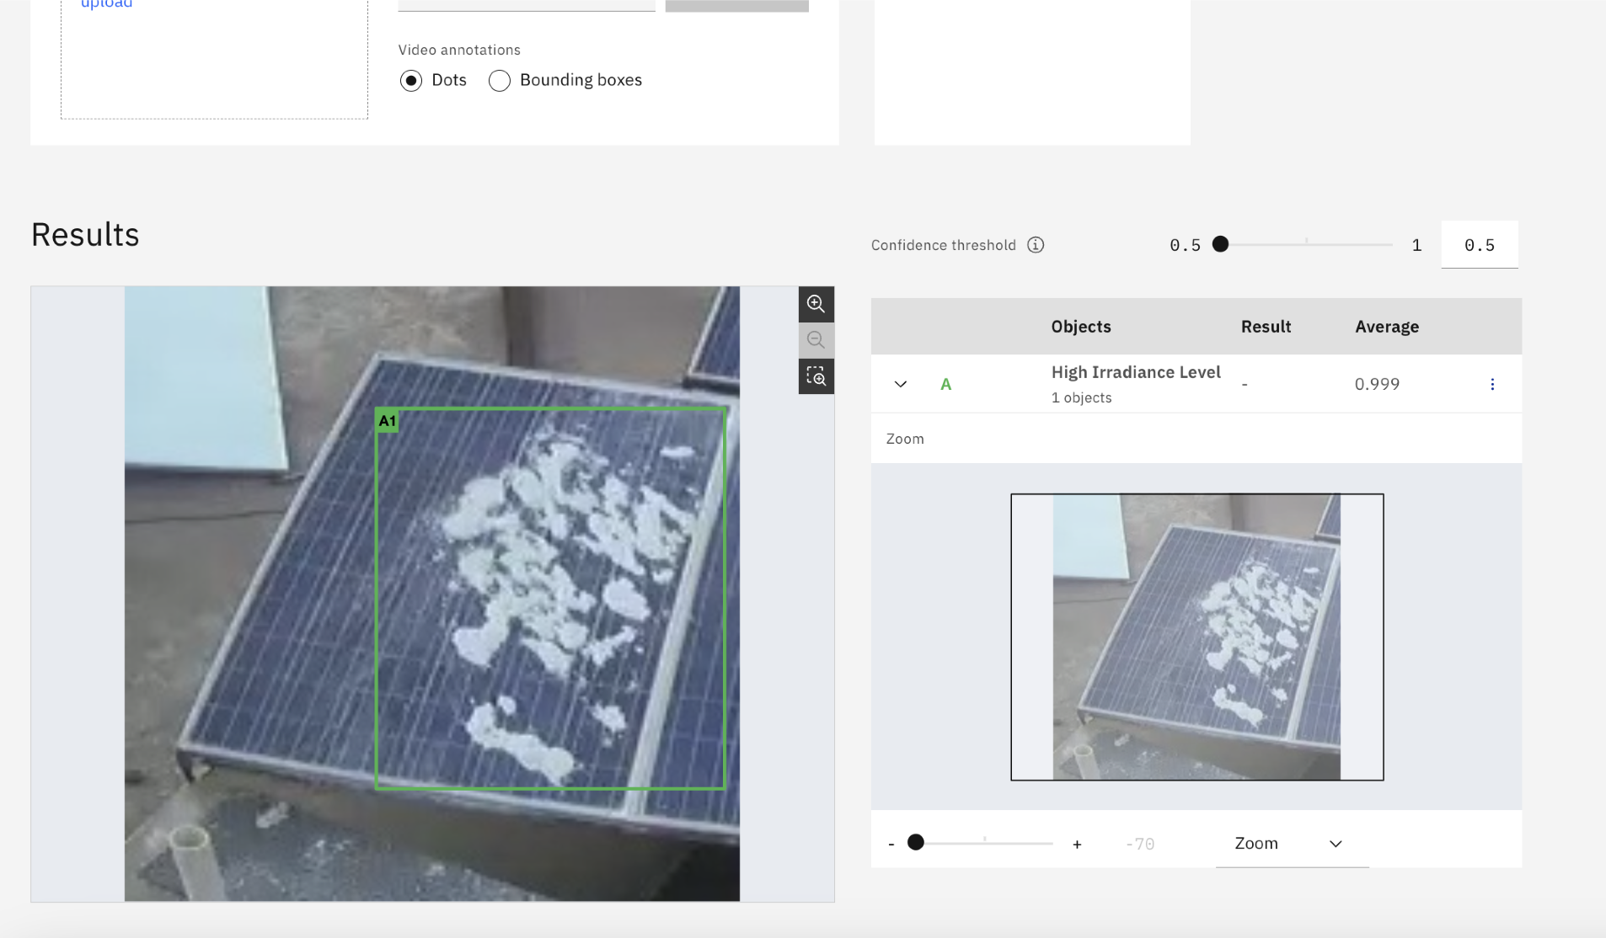Screen dimensions: 1606x938
Task: Click the Average column header
Action: (x=1387, y=327)
